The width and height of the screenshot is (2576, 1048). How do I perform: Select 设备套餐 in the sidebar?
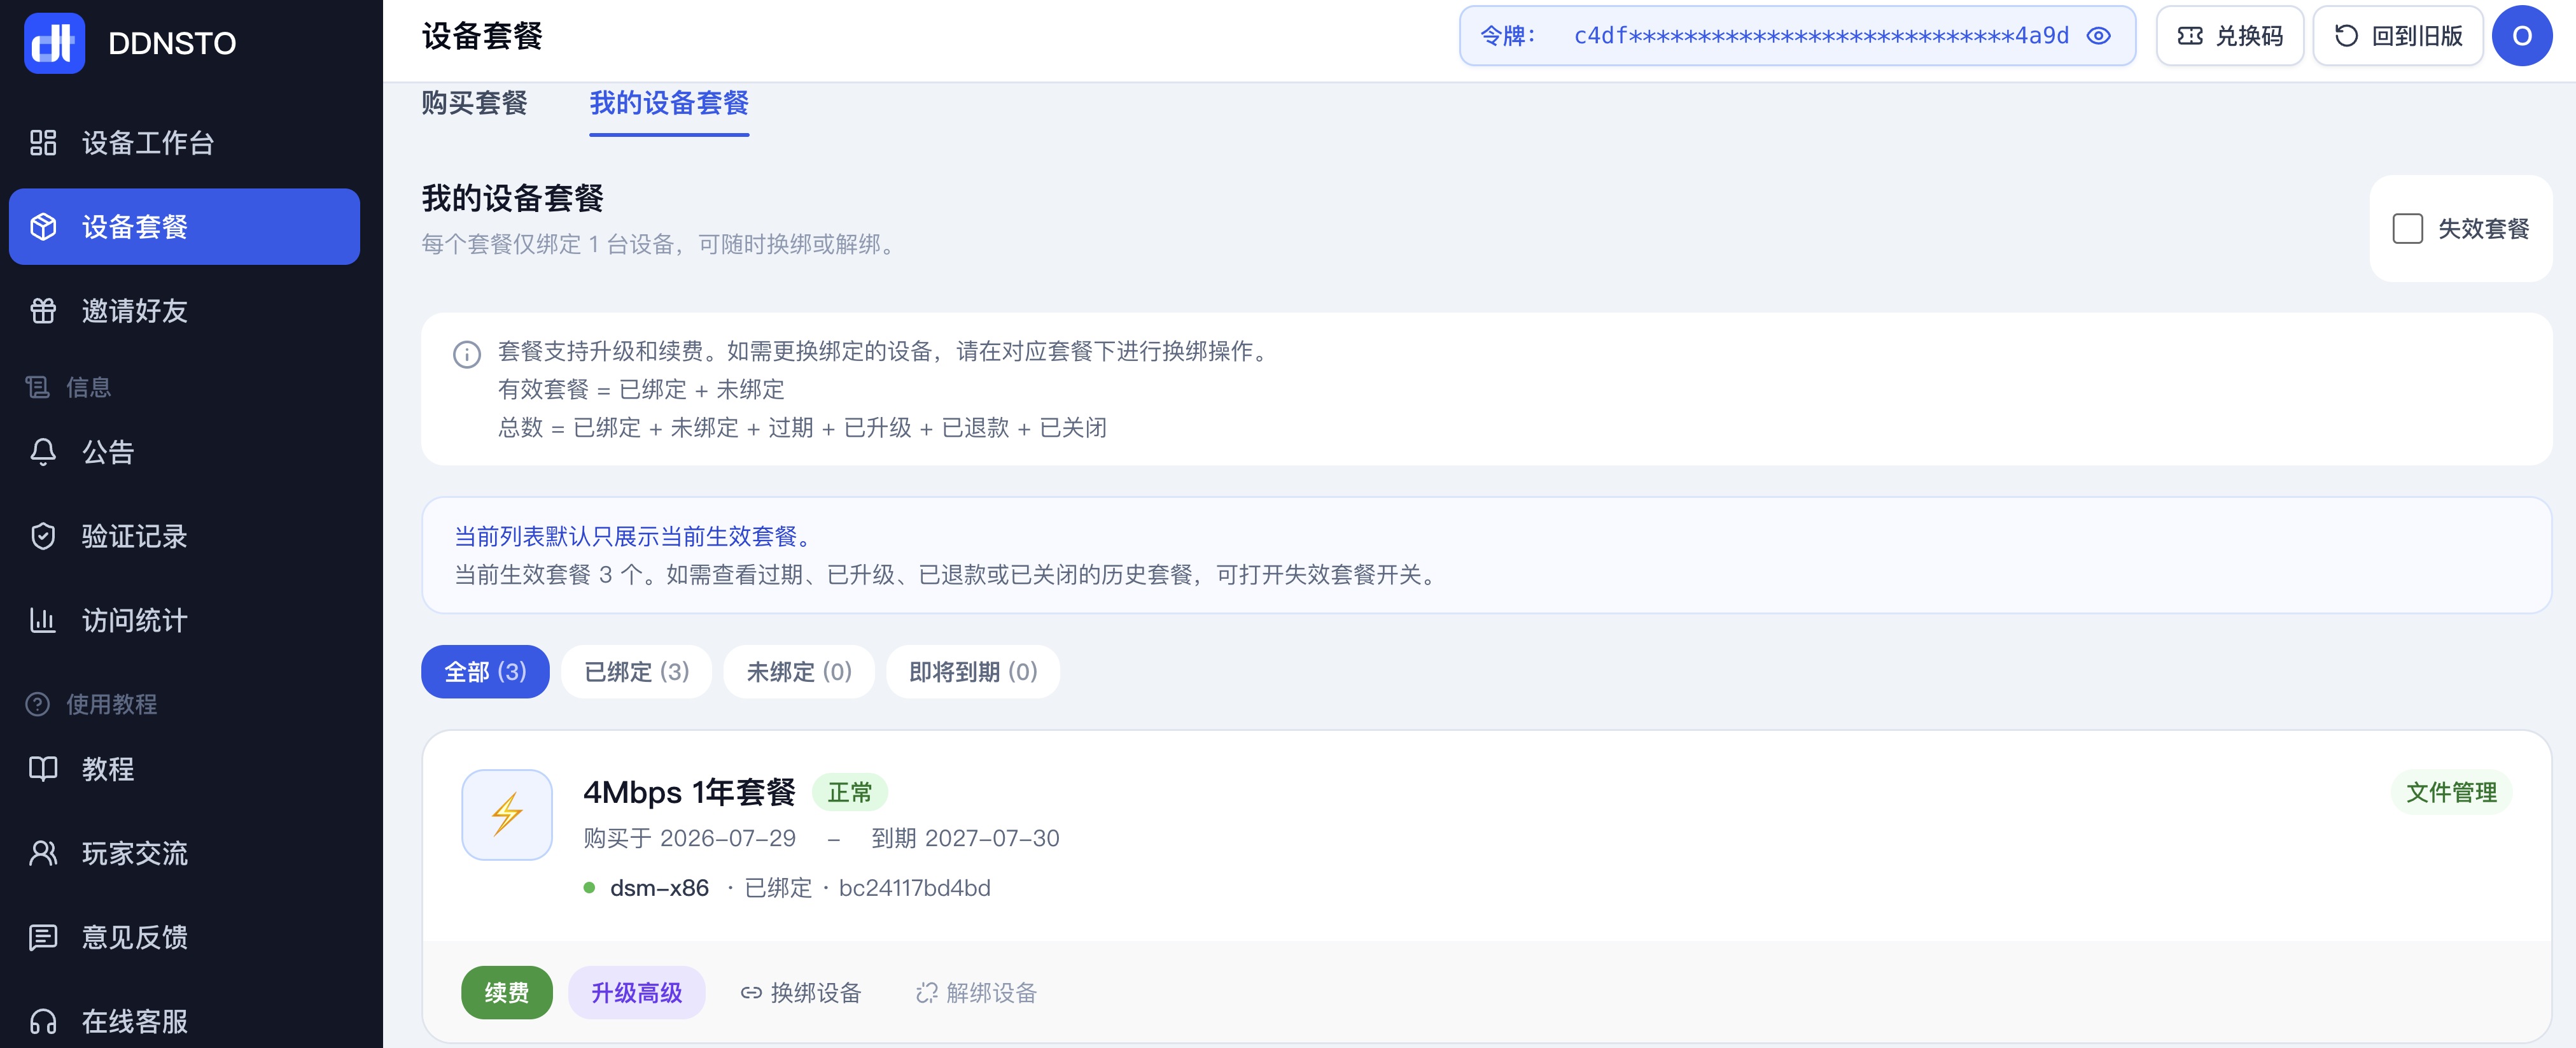pos(184,227)
